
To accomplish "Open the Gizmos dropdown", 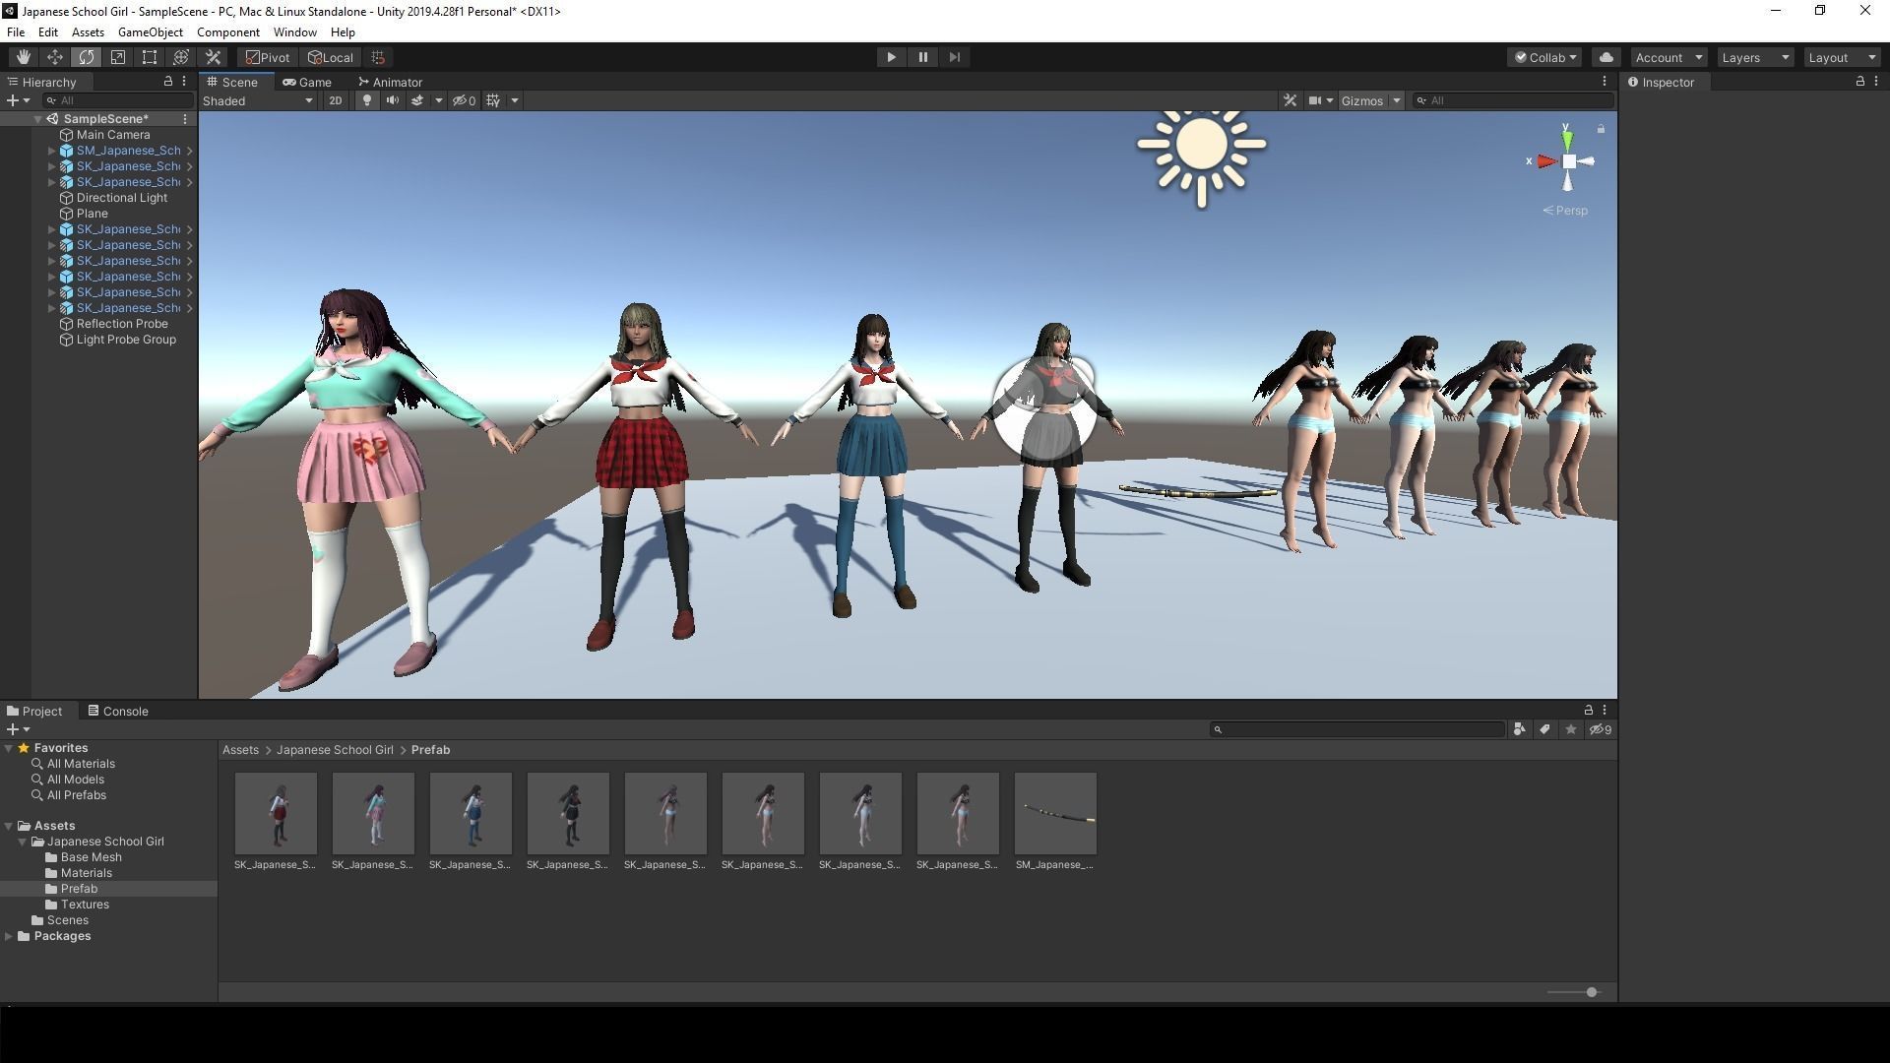I will (1369, 100).
